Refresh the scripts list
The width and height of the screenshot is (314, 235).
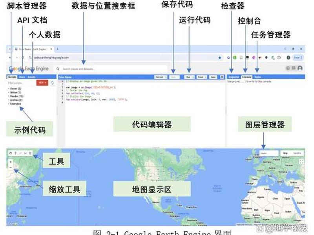(52, 83)
